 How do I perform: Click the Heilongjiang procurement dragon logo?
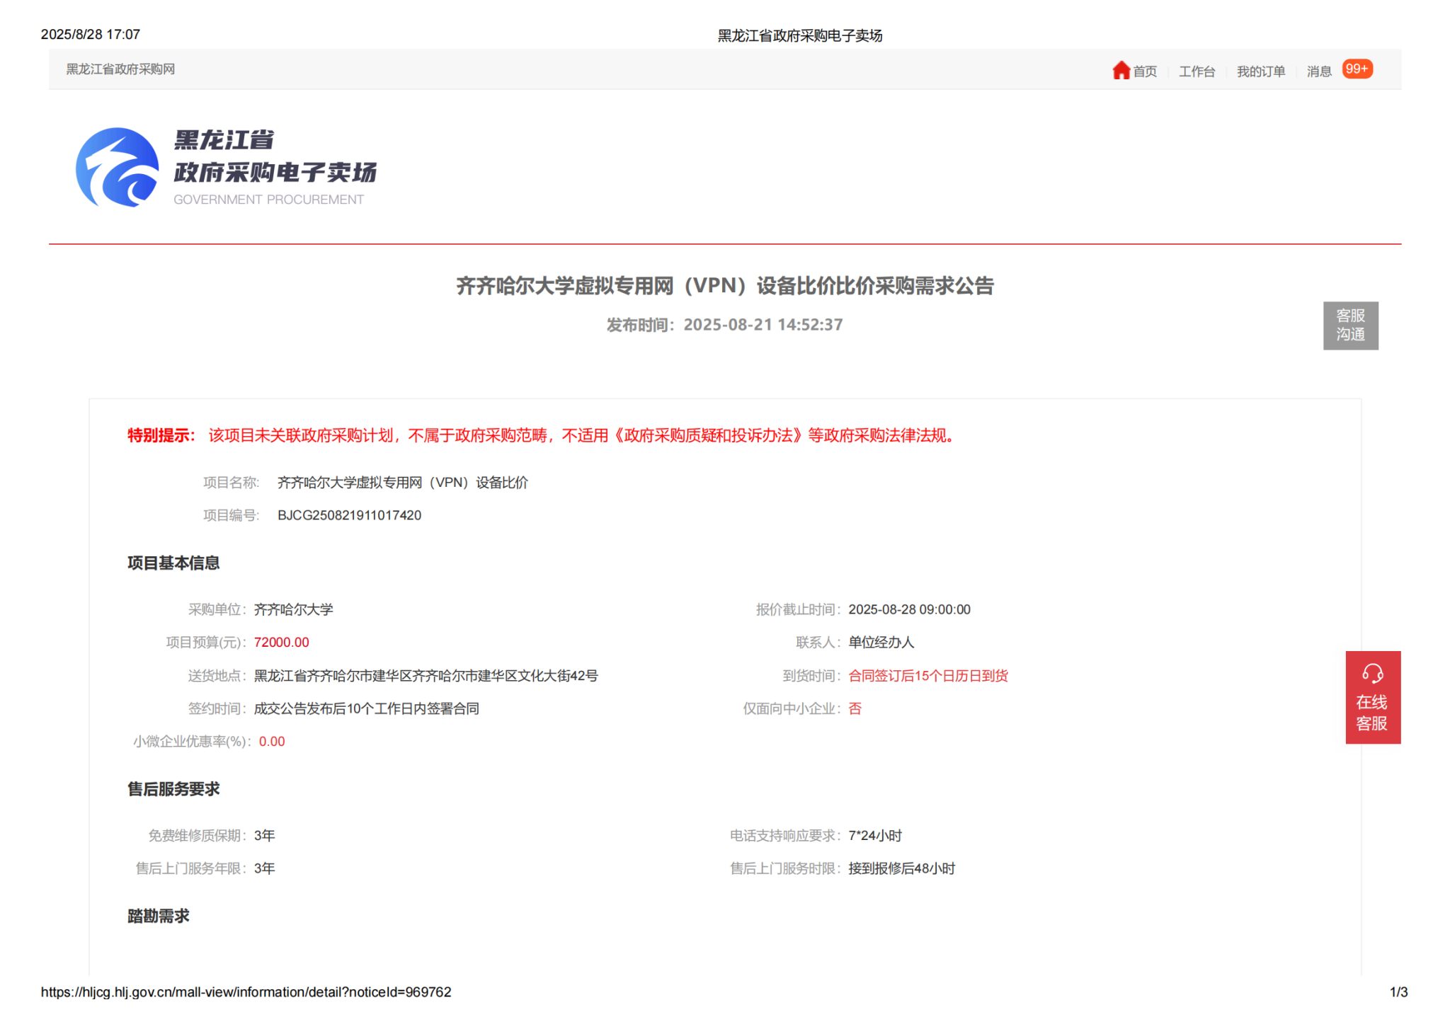pos(118,168)
